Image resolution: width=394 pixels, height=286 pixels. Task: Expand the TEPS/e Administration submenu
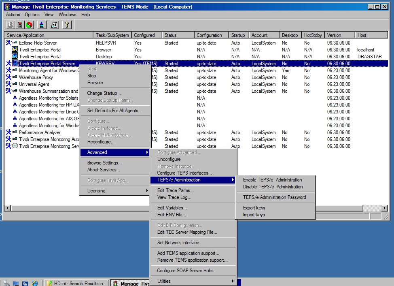193,180
